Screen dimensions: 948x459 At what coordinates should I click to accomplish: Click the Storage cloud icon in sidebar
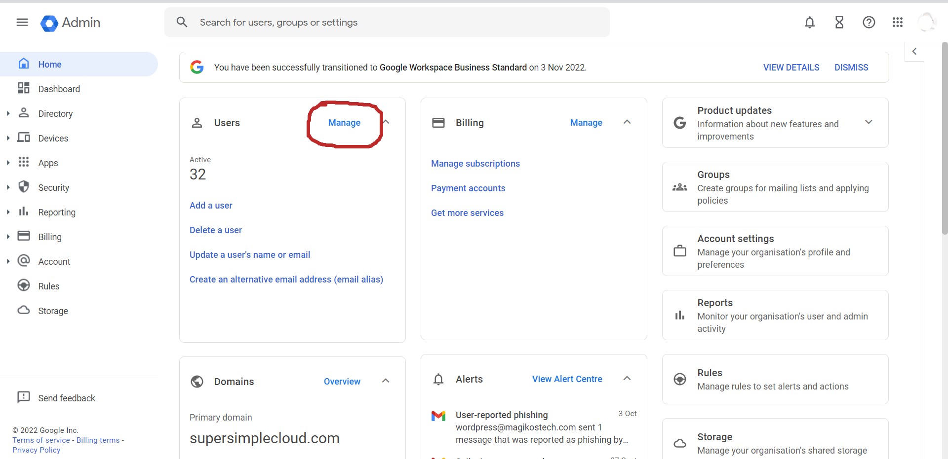[24, 310]
